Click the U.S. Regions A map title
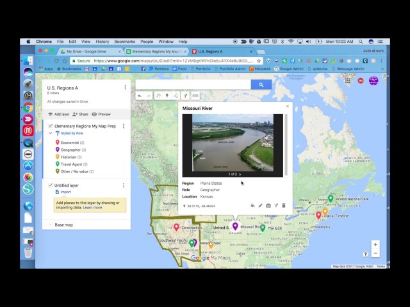410x307 pixels. [63, 88]
